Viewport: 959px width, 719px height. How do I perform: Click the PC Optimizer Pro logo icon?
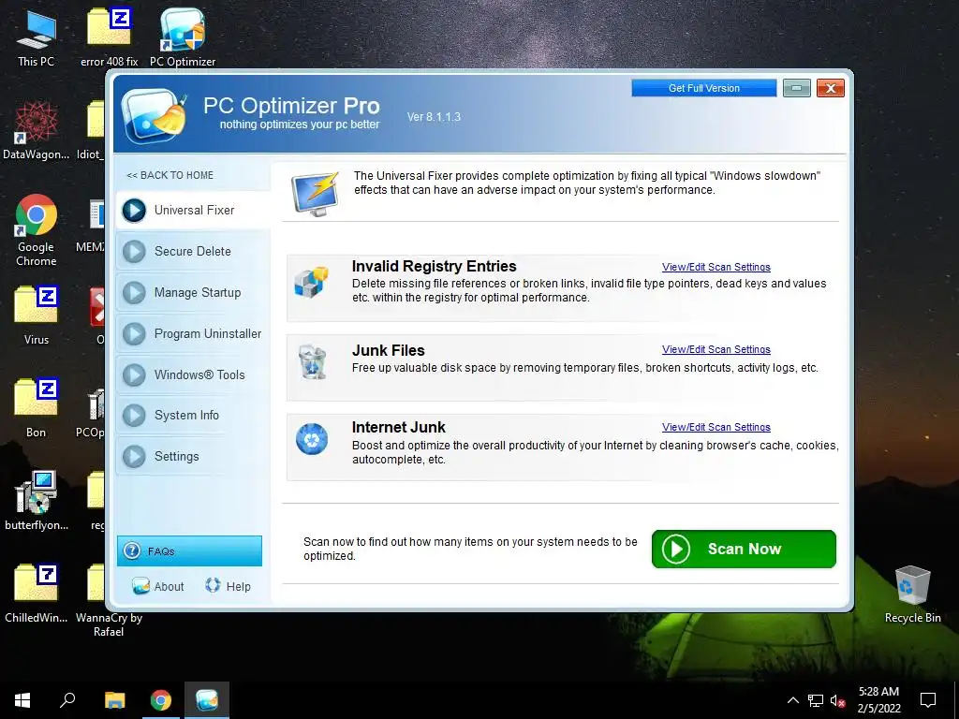coord(155,115)
